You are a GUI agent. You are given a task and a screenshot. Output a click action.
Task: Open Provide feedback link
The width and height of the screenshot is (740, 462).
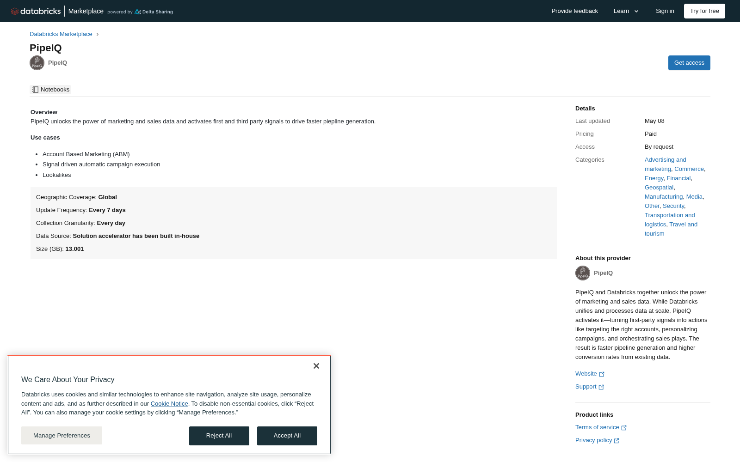tap(574, 11)
